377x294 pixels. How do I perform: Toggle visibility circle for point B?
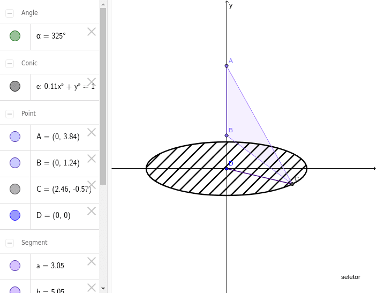15,163
